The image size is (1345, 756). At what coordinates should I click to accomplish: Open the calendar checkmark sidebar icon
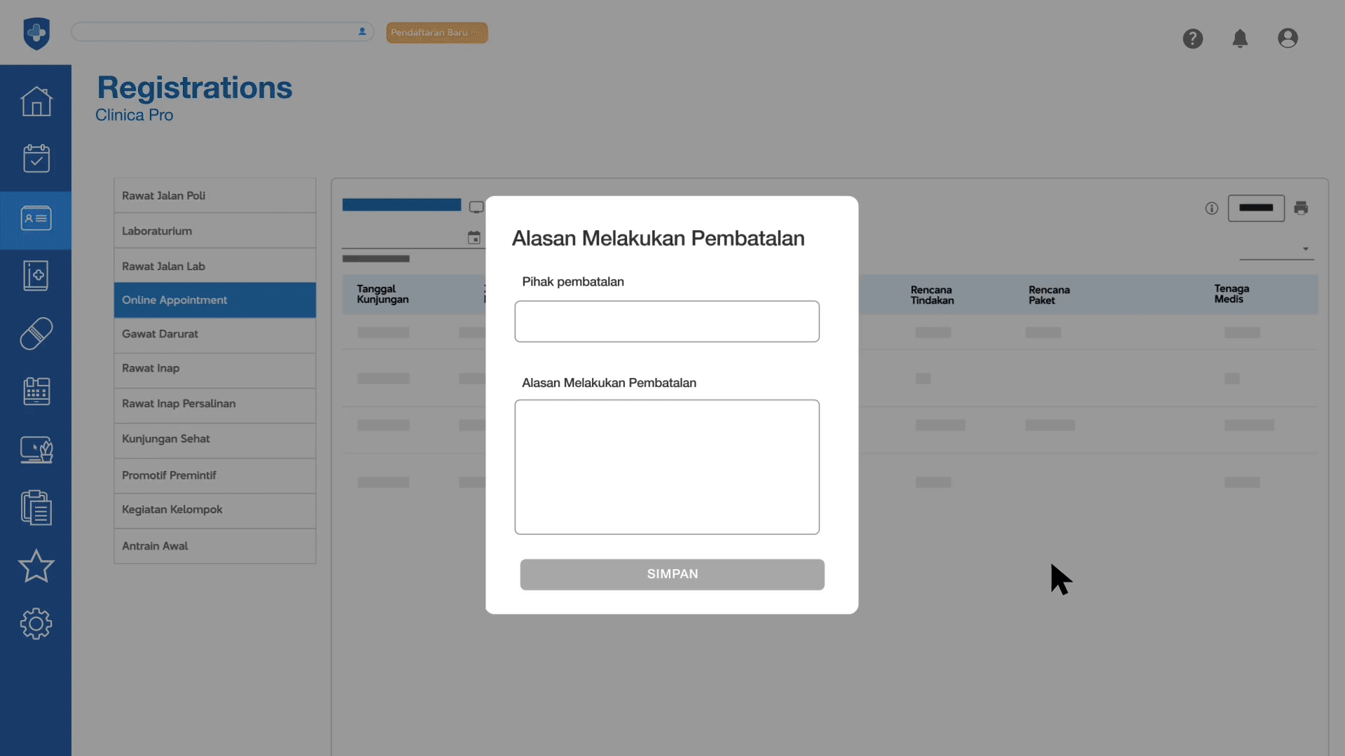[x=36, y=159]
